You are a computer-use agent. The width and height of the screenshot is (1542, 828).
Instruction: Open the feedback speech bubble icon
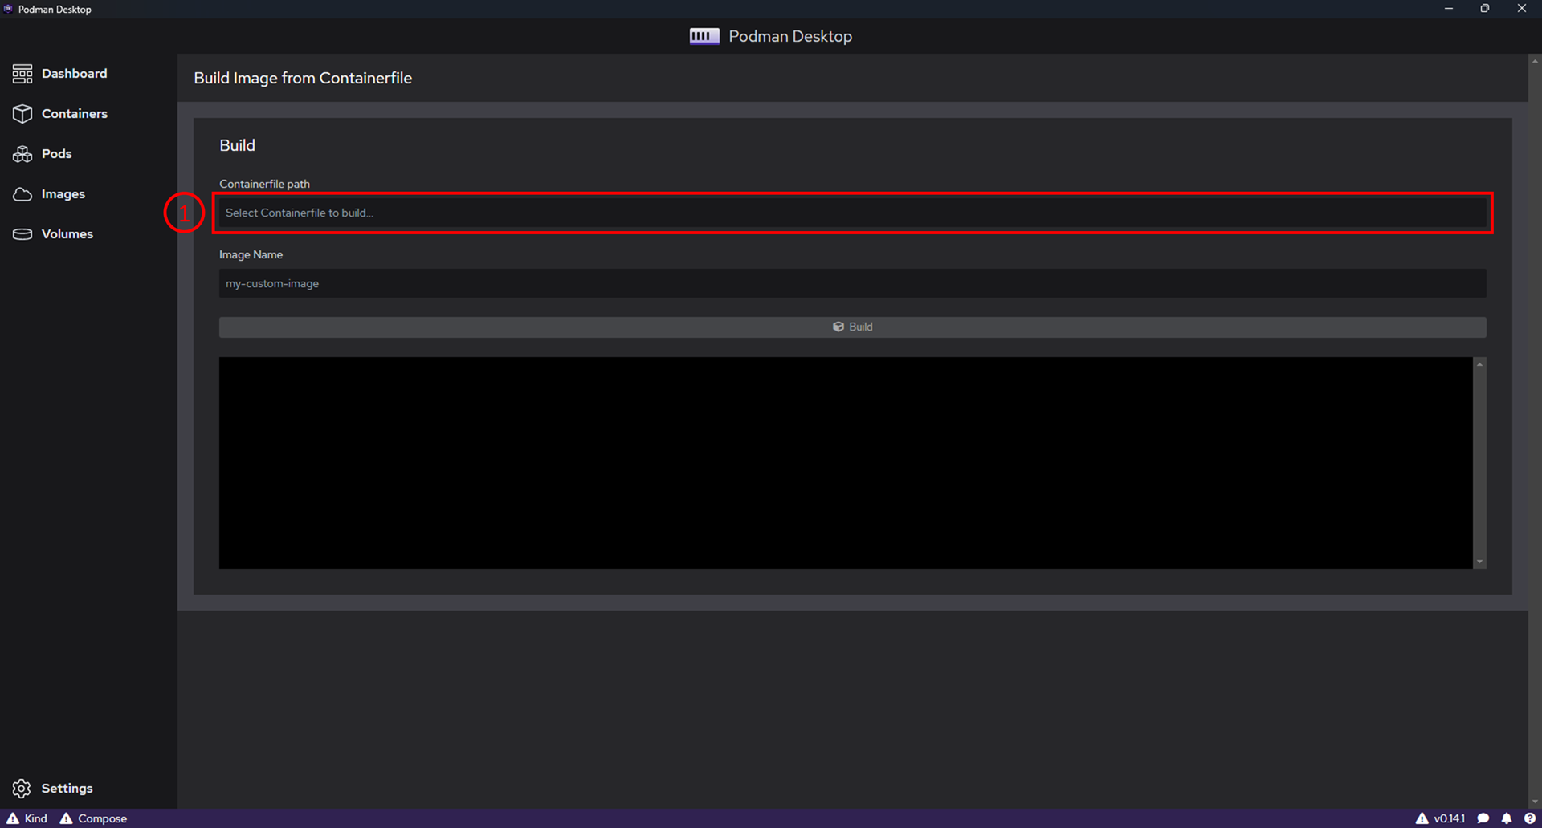tap(1483, 818)
